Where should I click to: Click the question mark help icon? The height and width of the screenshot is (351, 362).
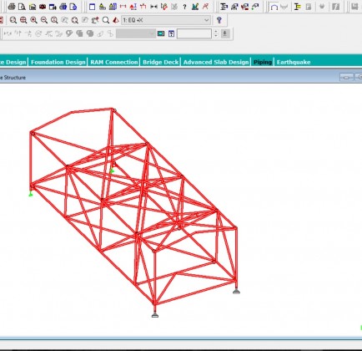pyautogui.click(x=184, y=7)
